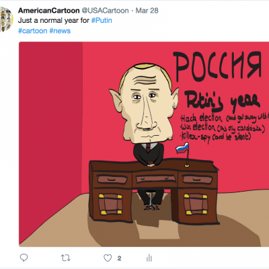Screen dimensions: 269x269
Task: Click the reply speech bubble icon
Action: pyautogui.click(x=24, y=258)
